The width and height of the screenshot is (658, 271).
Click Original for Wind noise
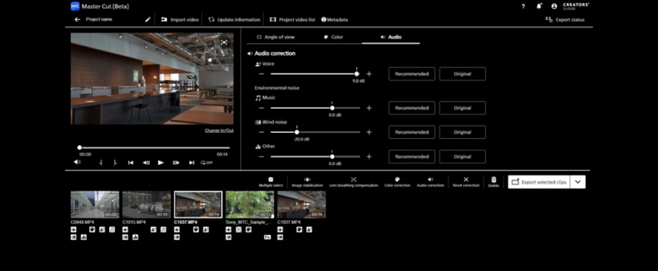click(462, 132)
